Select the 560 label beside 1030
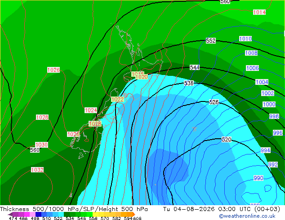 click(35, 150)
